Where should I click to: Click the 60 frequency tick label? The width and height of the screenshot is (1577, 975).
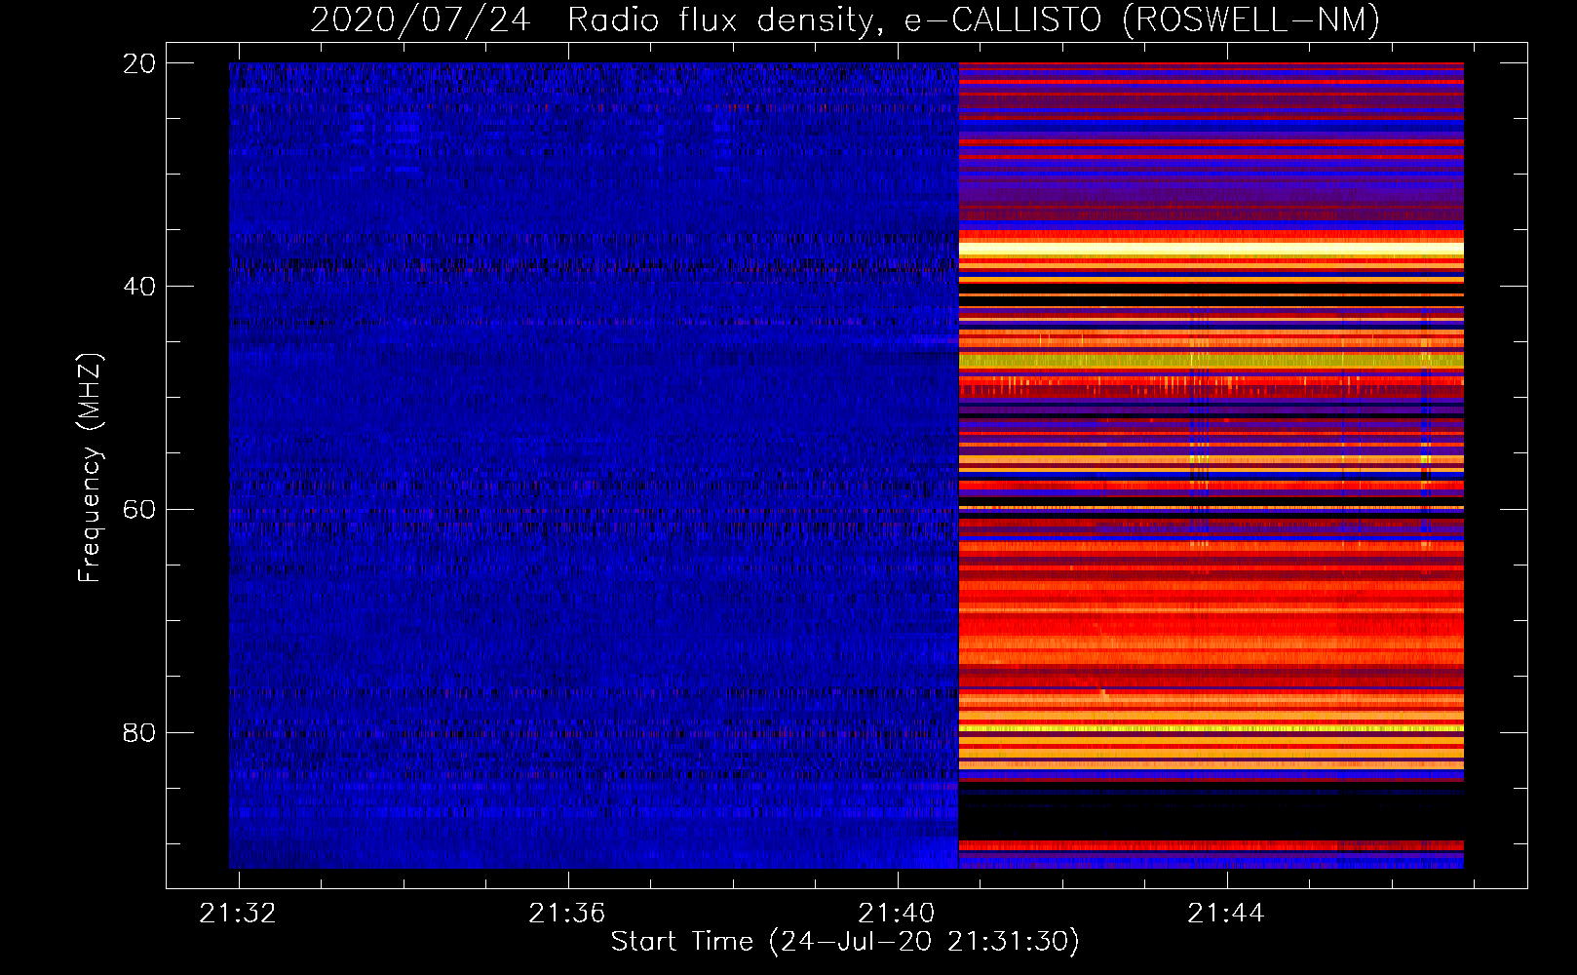(139, 510)
